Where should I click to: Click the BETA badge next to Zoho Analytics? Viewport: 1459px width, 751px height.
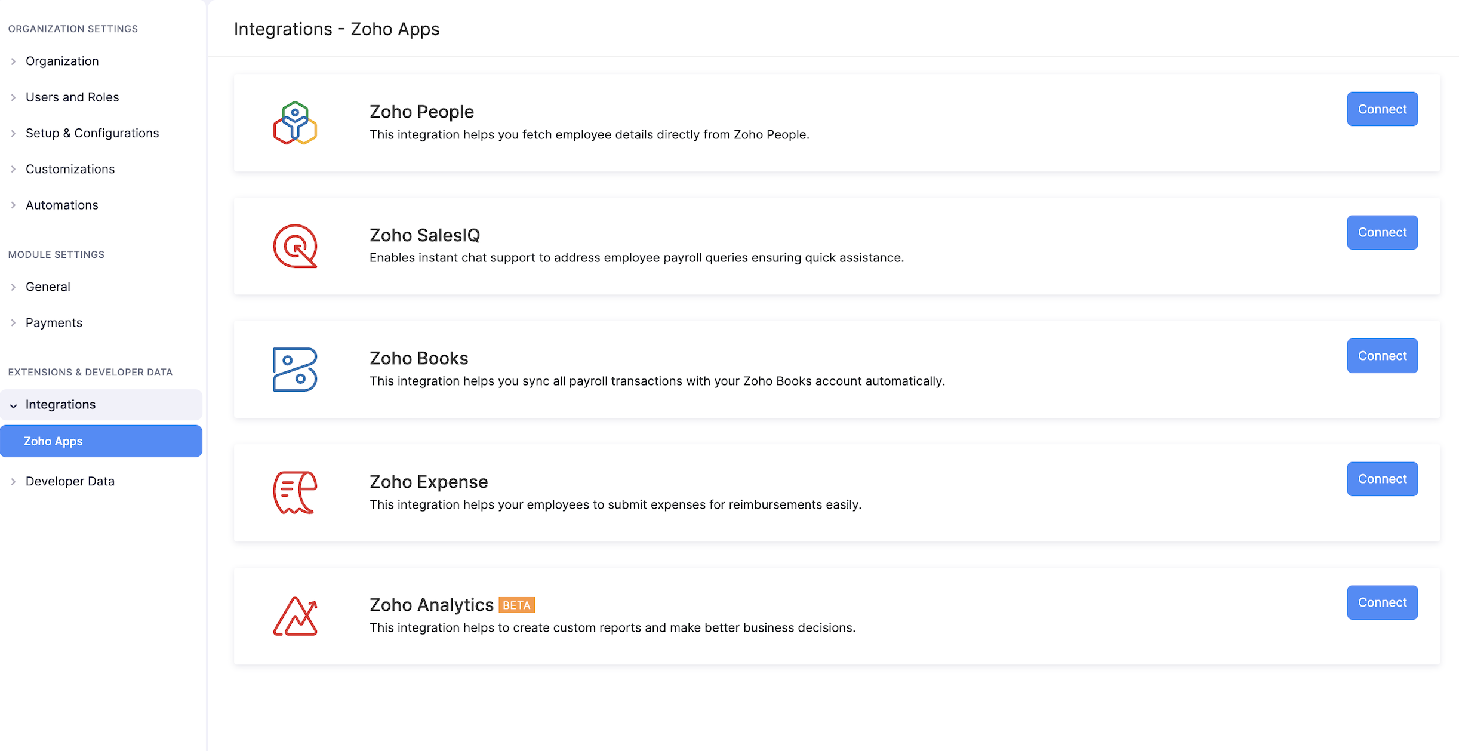tap(516, 605)
